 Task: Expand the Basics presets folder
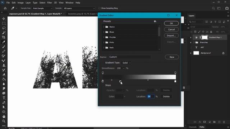tap(104, 27)
